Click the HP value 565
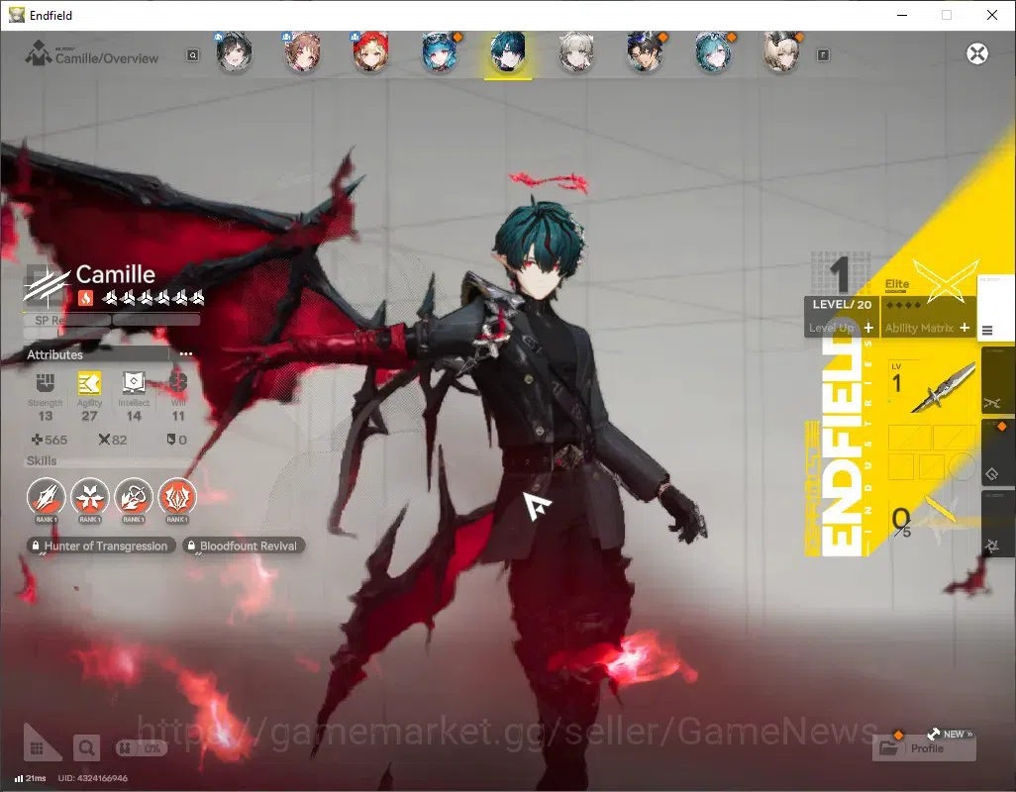 pos(50,440)
